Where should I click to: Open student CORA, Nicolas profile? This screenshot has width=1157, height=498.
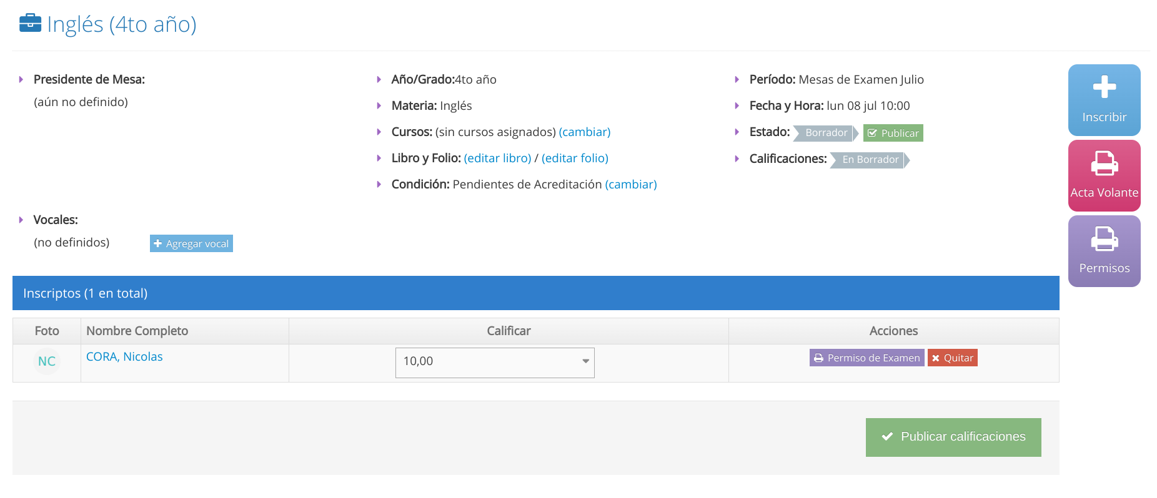pos(124,357)
